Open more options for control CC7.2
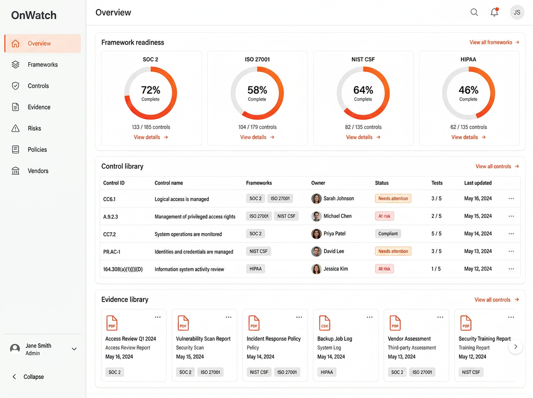Image resolution: width=533 pixels, height=398 pixels. click(511, 234)
